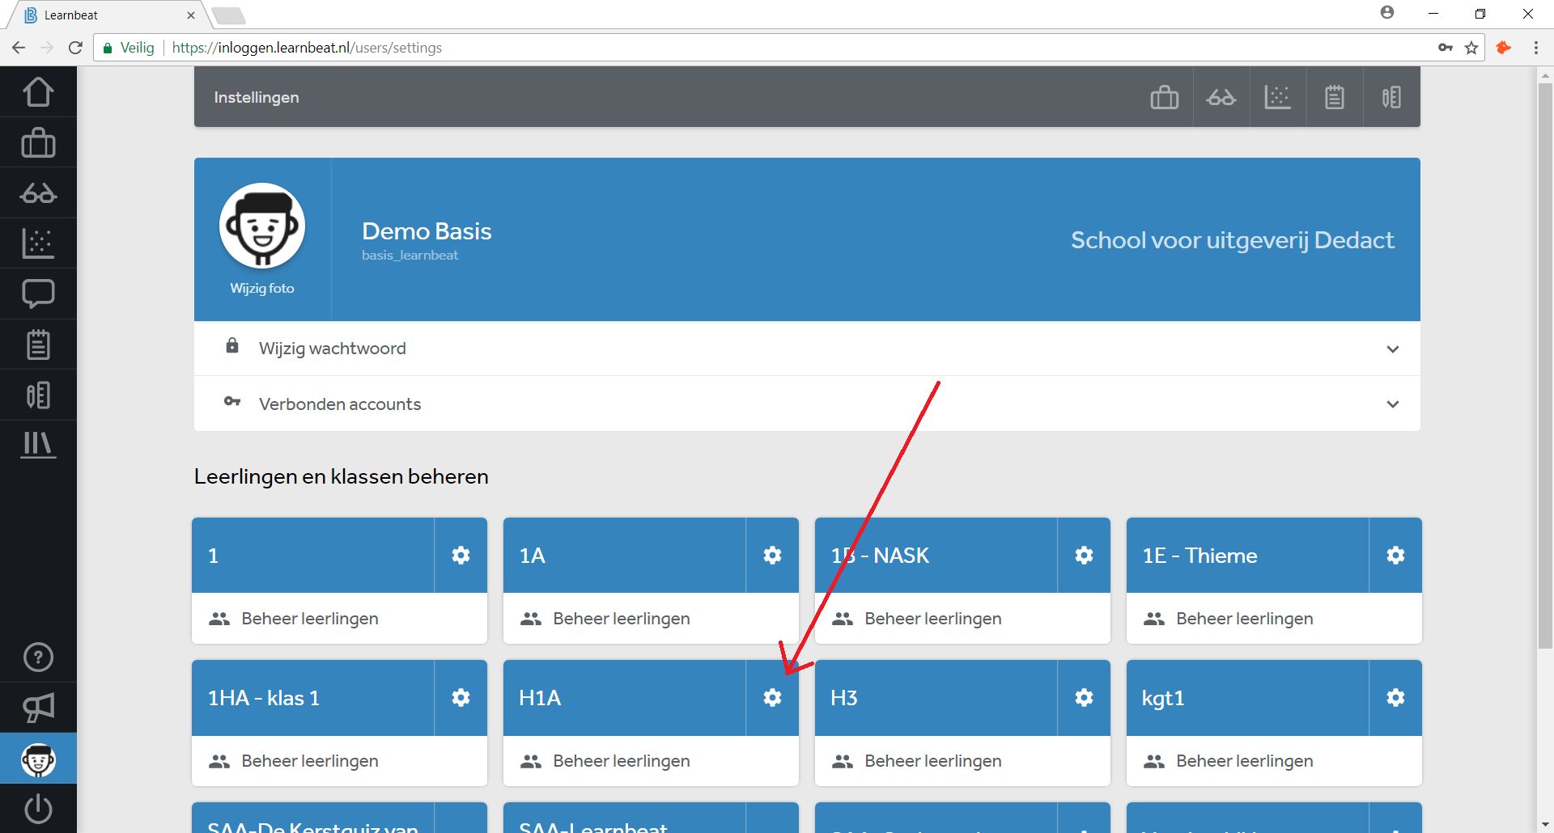1554x833 pixels.
Task: Open settings gear for class 1
Action: coord(461,556)
